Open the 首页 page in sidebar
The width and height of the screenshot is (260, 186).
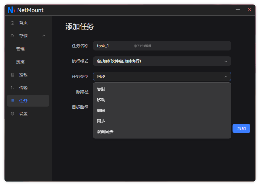tap(28, 23)
